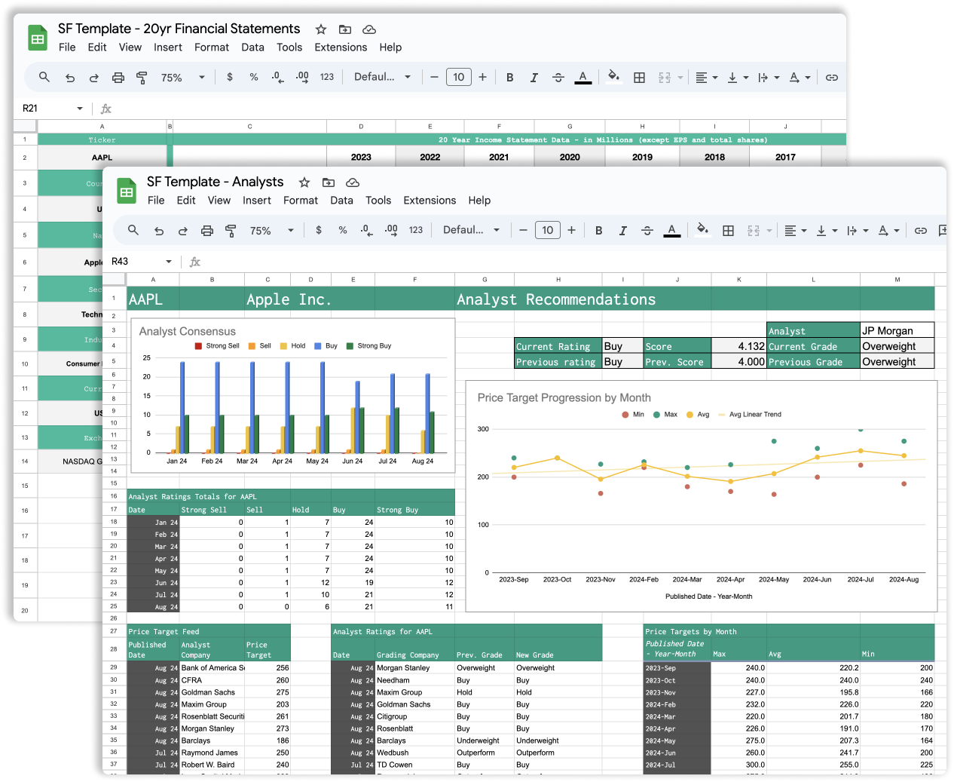The height and width of the screenshot is (782, 954).
Task: Insert link using Financial Statements toolbar icon
Action: (832, 77)
